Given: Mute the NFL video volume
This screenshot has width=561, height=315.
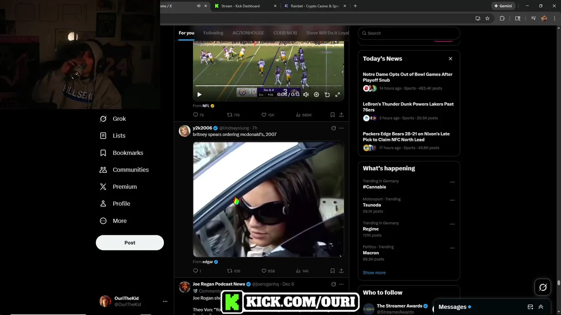Looking at the screenshot, I should (306, 94).
